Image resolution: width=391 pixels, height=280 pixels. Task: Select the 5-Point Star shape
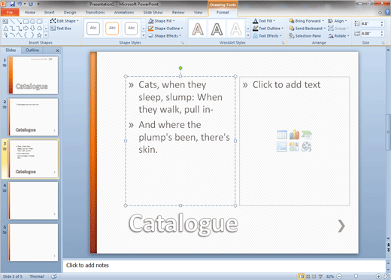tap(39, 35)
